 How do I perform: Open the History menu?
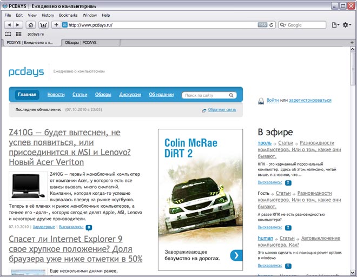[48, 15]
